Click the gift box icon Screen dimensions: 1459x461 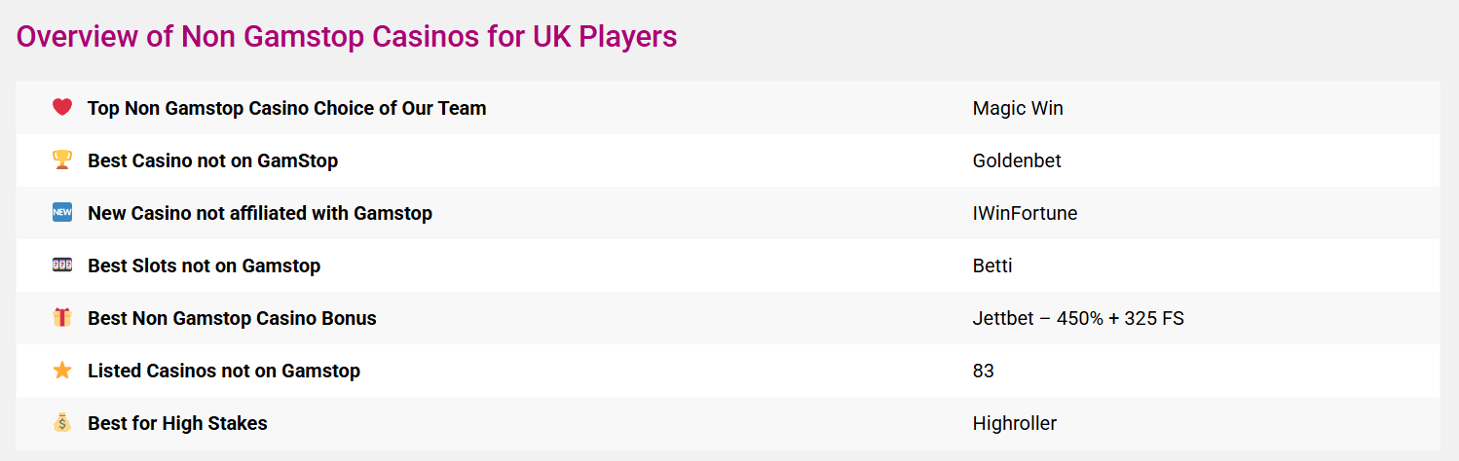62,317
